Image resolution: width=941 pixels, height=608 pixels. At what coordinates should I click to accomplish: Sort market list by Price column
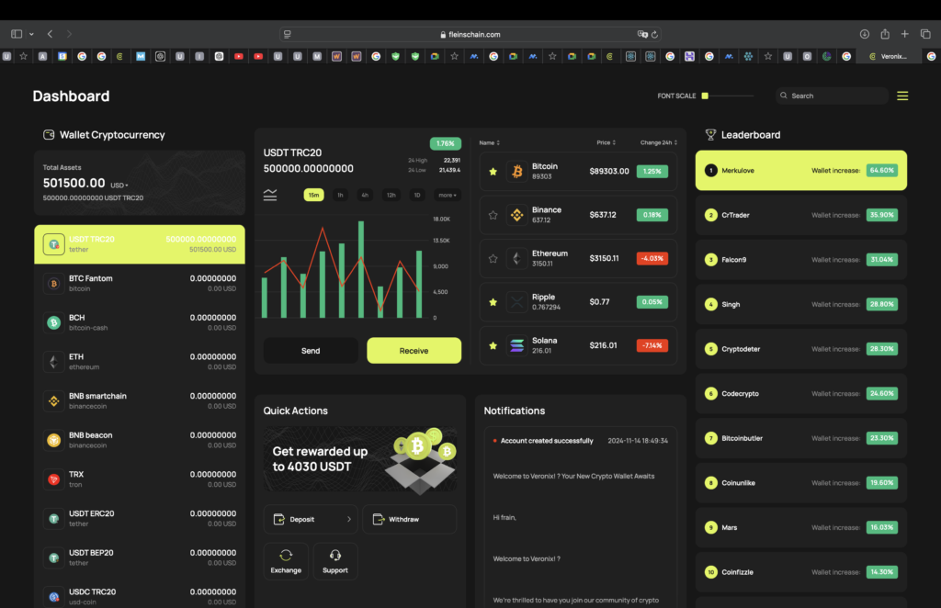(x=605, y=142)
